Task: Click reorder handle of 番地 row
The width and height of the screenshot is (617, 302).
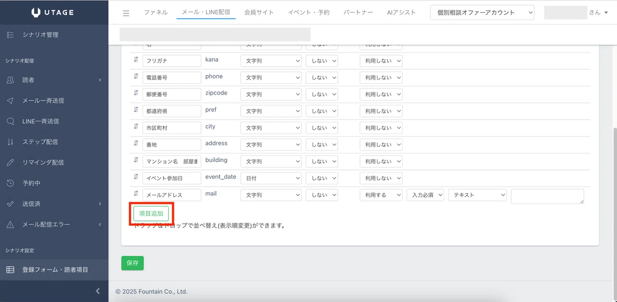Action: pyautogui.click(x=136, y=143)
